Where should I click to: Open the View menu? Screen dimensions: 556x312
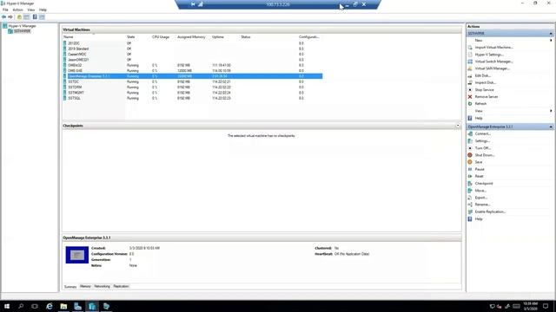pos(31,10)
